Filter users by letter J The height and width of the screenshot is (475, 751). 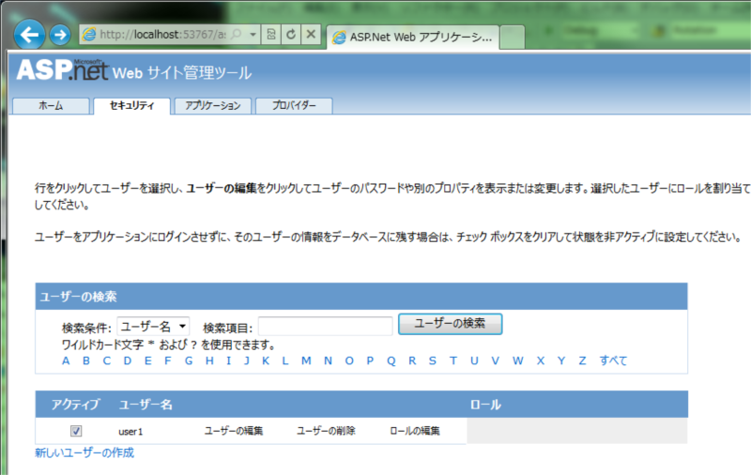(x=247, y=360)
